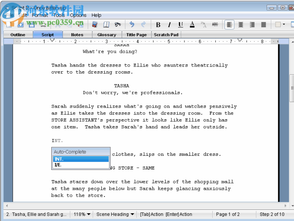This screenshot has width=294, height=221.
Task: Open the Format menu
Action: click(40, 15)
